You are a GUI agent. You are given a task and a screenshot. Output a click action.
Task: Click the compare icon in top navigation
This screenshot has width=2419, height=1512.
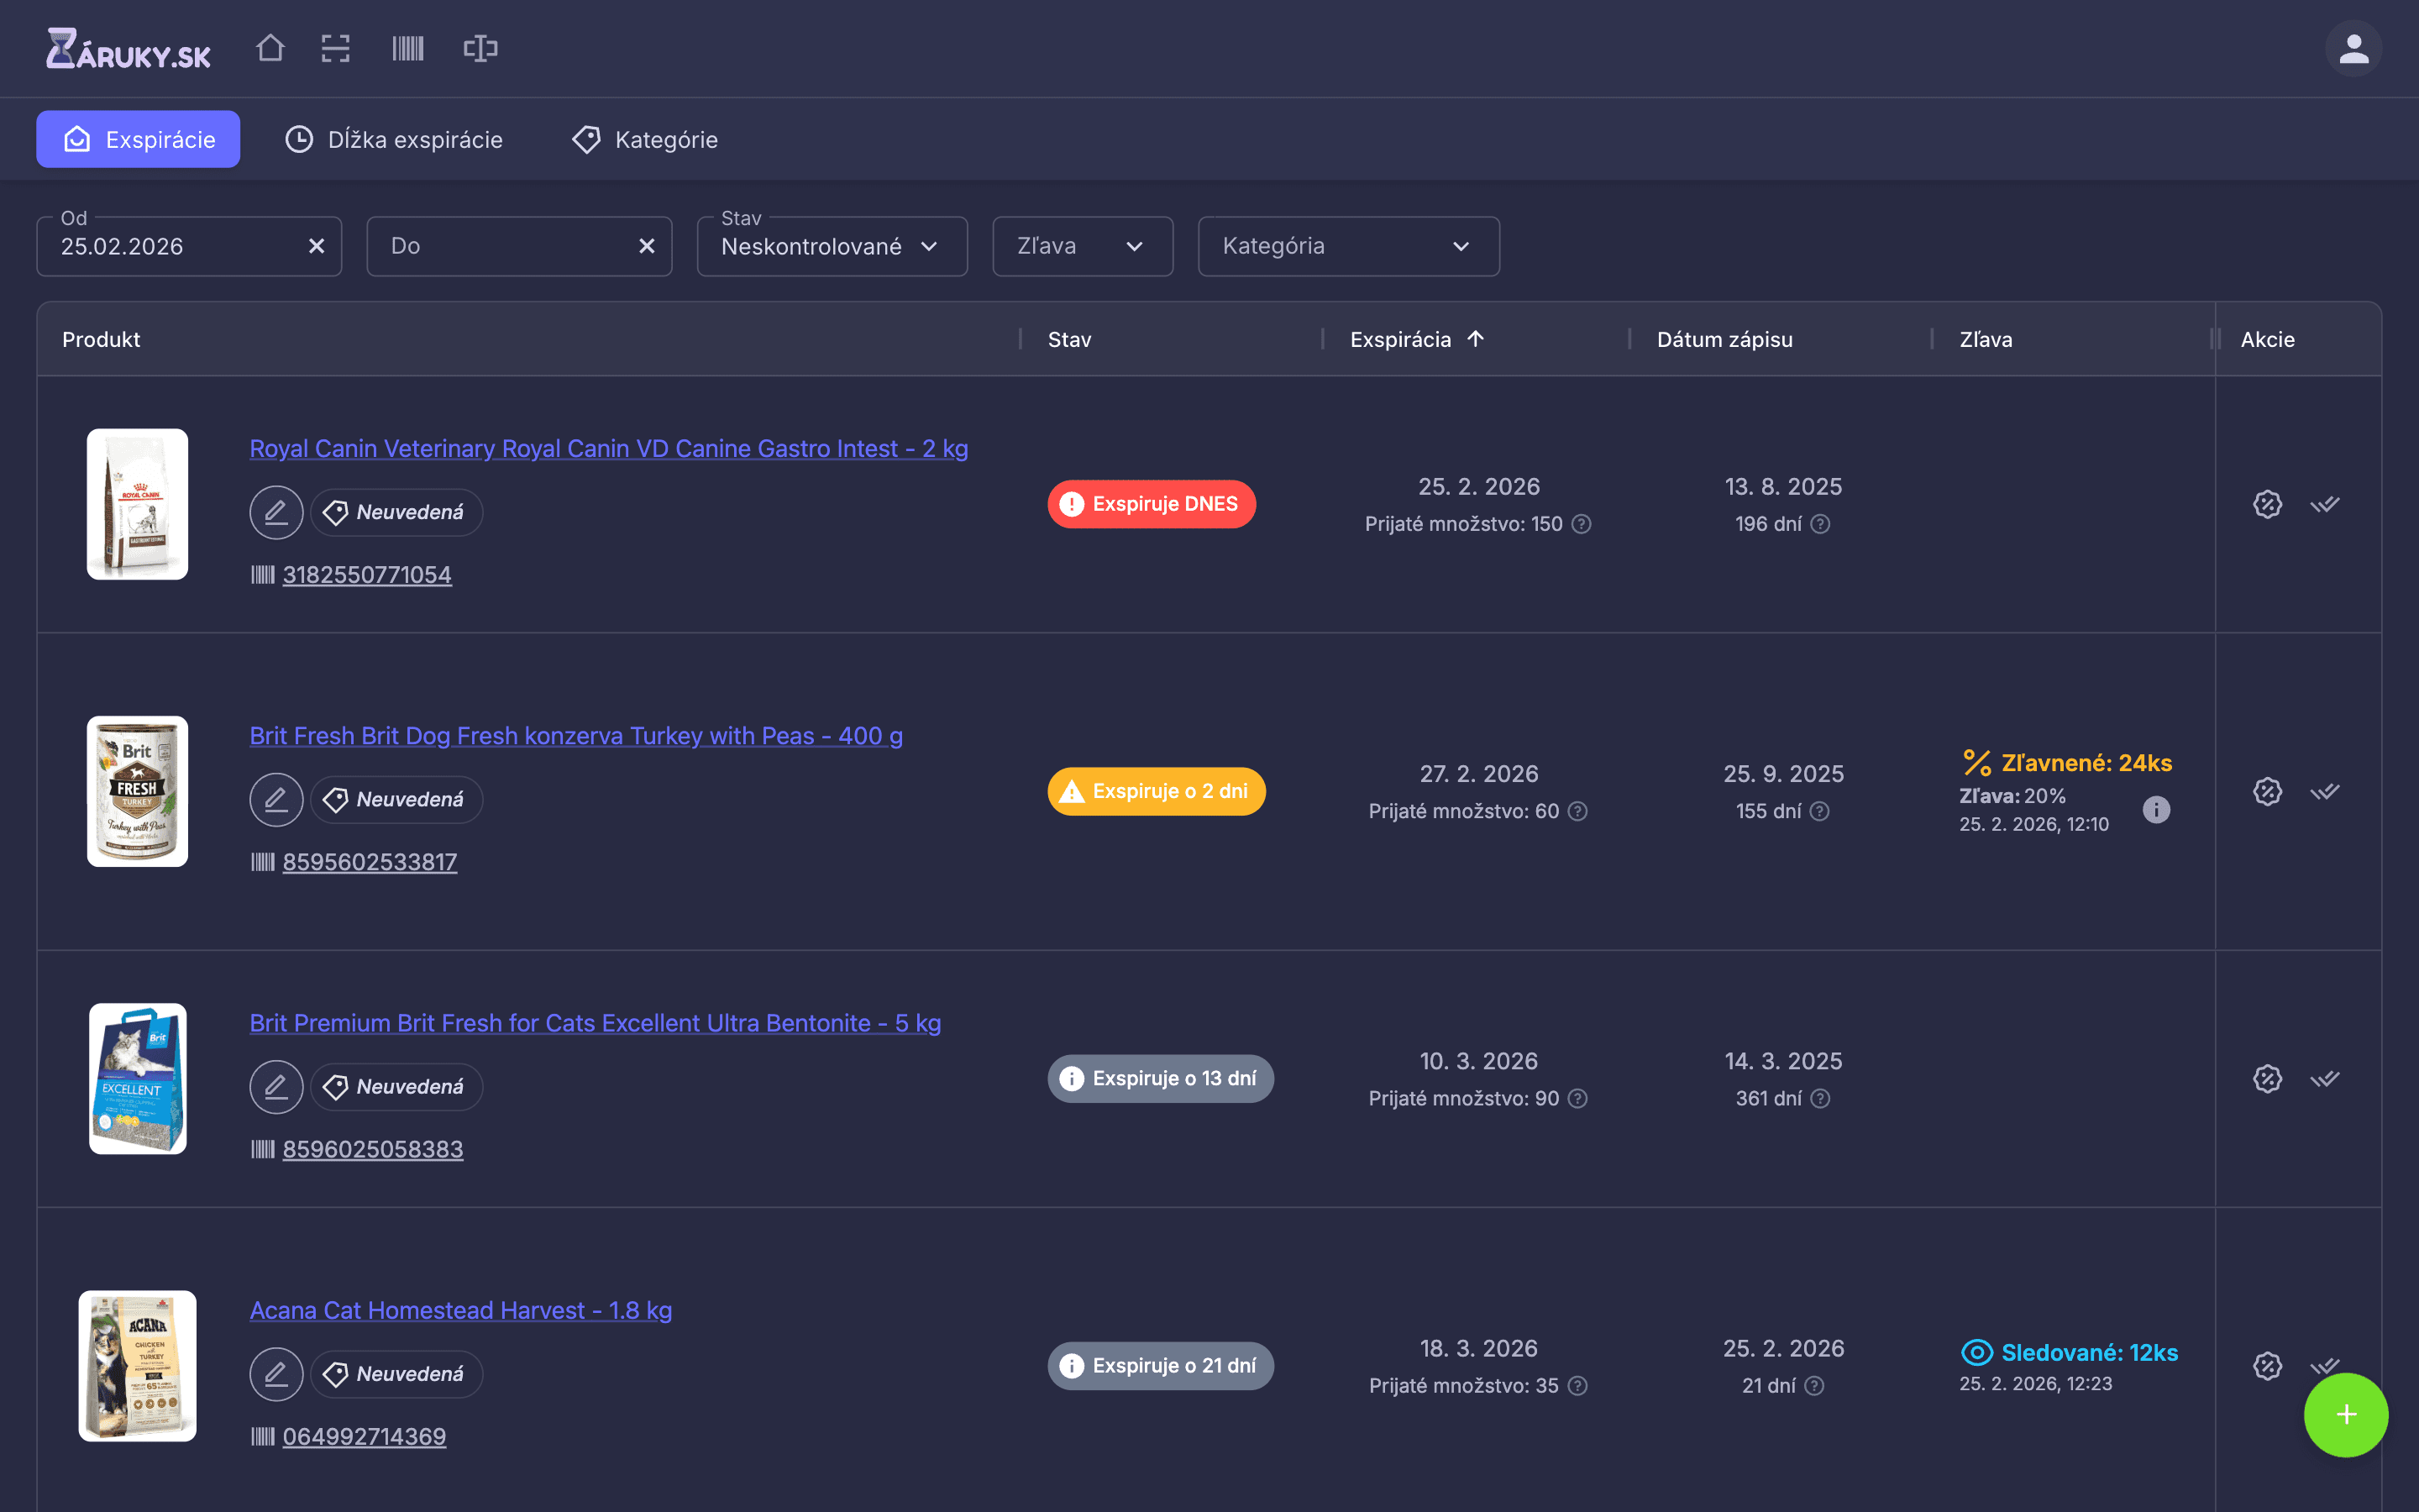coord(480,48)
